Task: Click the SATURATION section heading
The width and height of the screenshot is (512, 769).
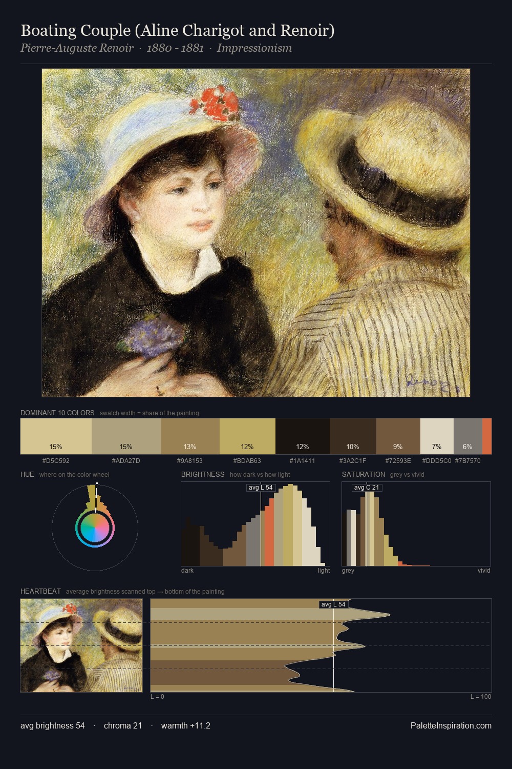Action: point(364,474)
